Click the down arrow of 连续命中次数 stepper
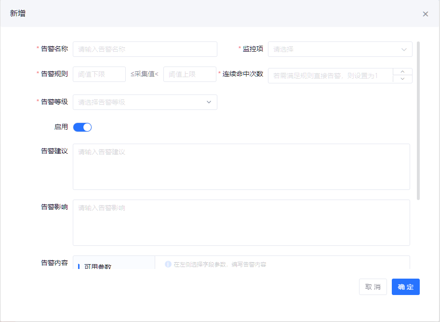Screen dimensions: 440x322 [403, 79]
